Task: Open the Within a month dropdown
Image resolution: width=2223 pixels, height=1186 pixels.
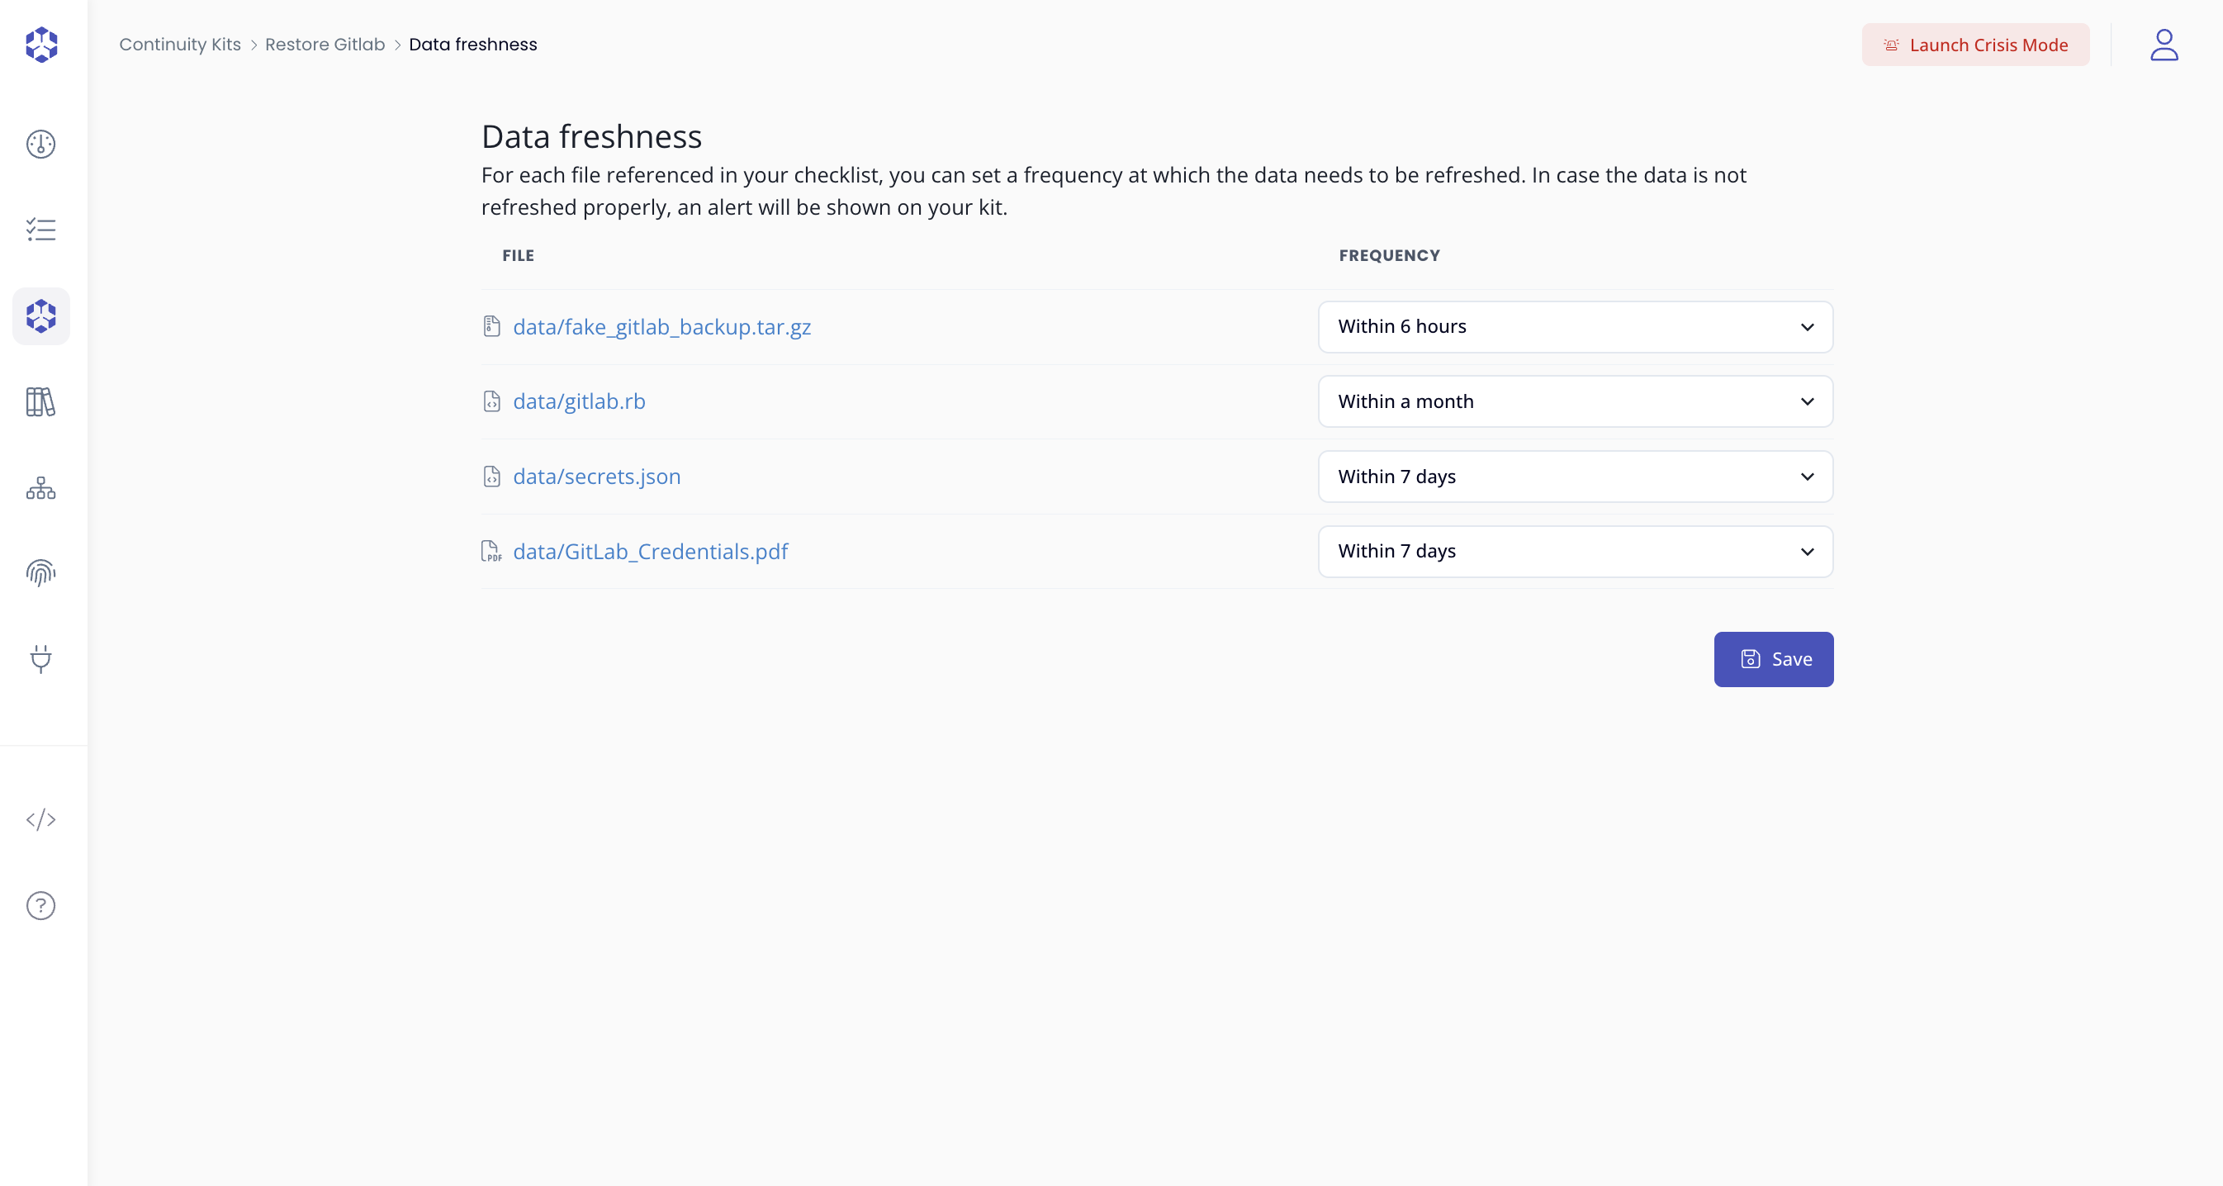Action: (1575, 401)
